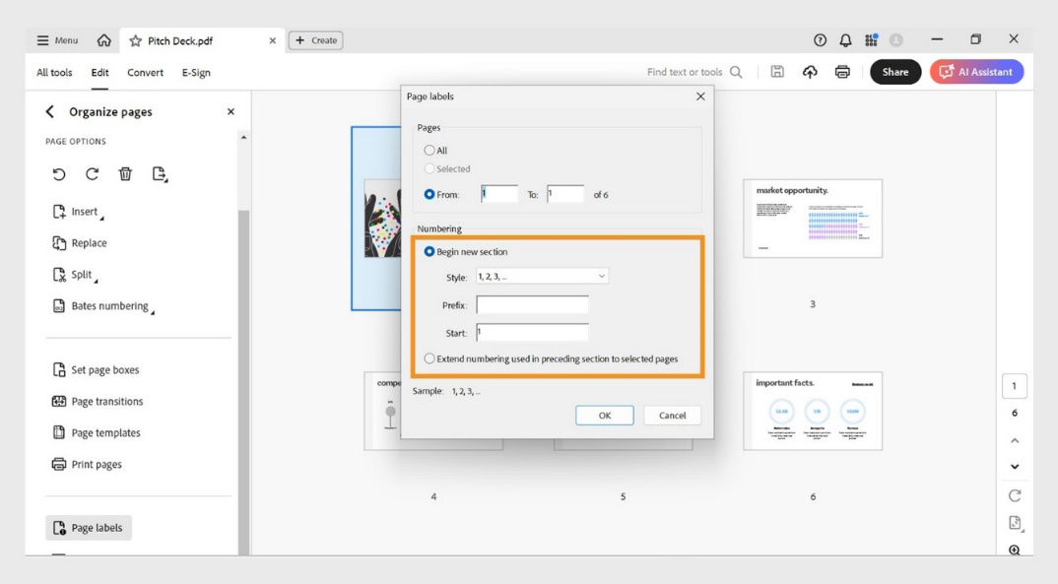1058x584 pixels.
Task: Open the Delete pages trash icon
Action: click(x=125, y=173)
